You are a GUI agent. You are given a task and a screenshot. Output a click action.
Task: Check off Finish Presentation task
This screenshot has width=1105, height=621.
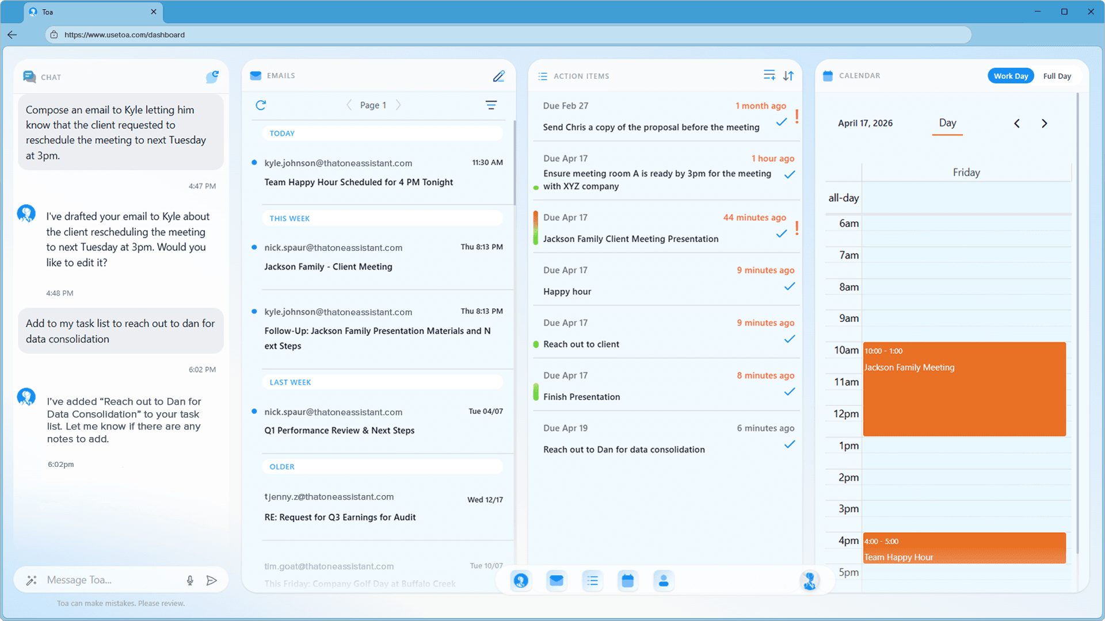pos(789,392)
